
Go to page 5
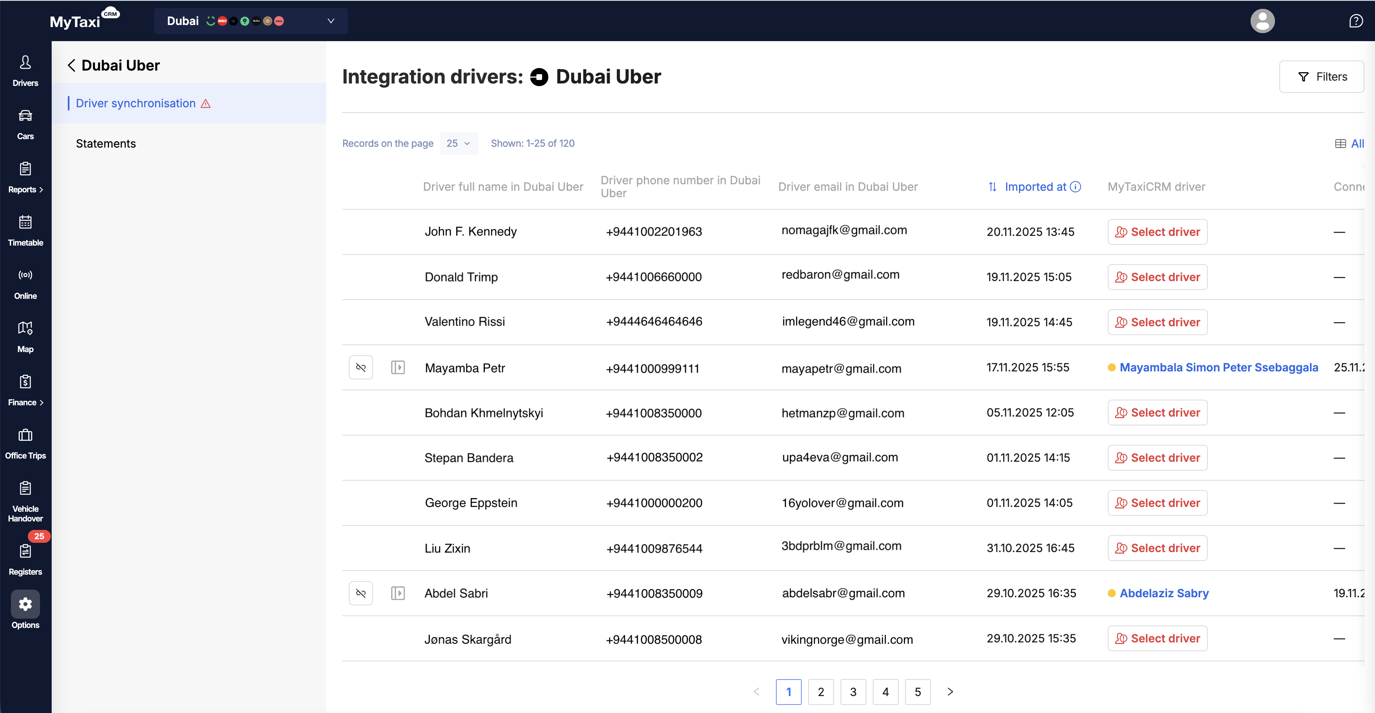coord(918,692)
